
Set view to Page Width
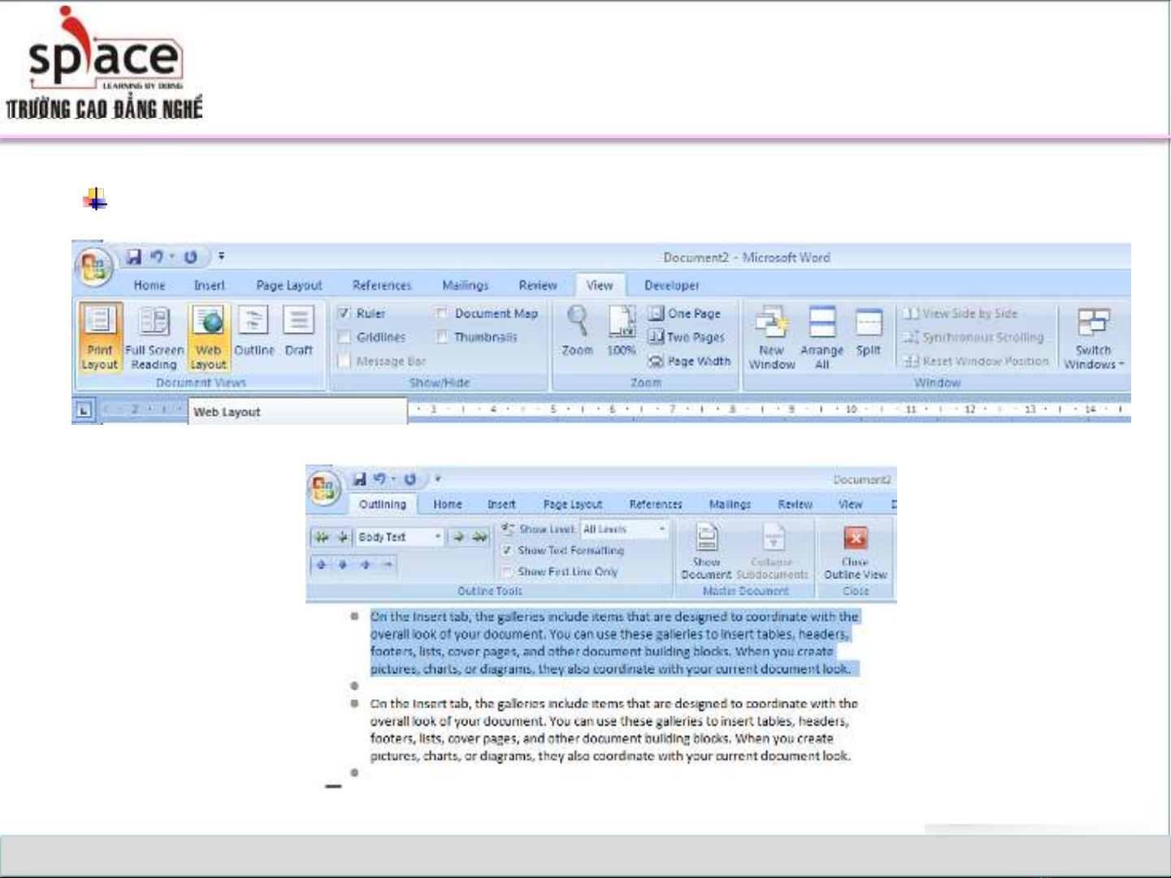point(690,361)
